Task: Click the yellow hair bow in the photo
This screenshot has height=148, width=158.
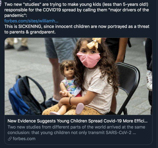Action: [x=94, y=43]
